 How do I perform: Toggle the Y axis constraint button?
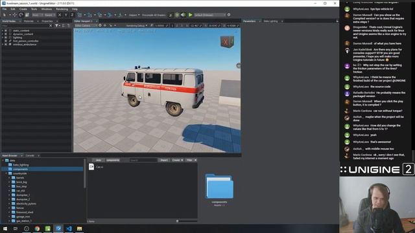pyautogui.click(x=65, y=15)
